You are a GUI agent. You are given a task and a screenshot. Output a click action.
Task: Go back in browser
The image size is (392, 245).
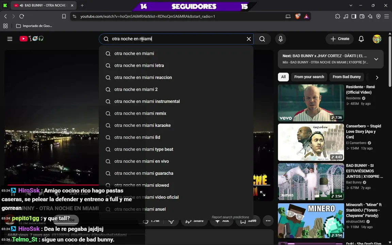pos(5,16)
